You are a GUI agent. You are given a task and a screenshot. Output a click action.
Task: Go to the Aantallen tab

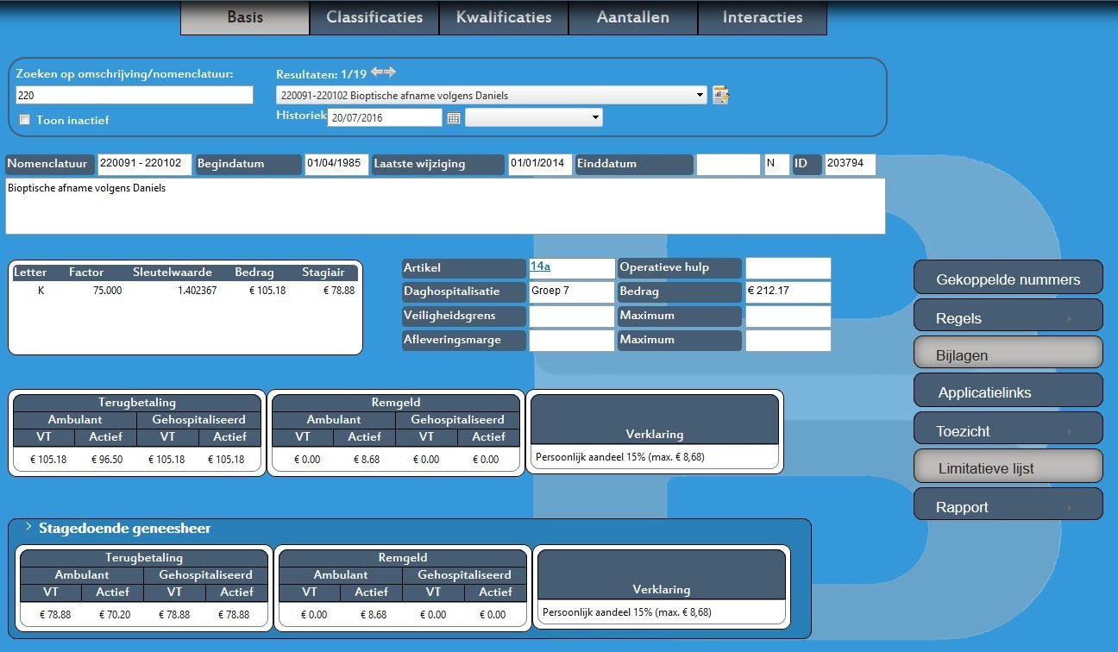click(x=633, y=17)
